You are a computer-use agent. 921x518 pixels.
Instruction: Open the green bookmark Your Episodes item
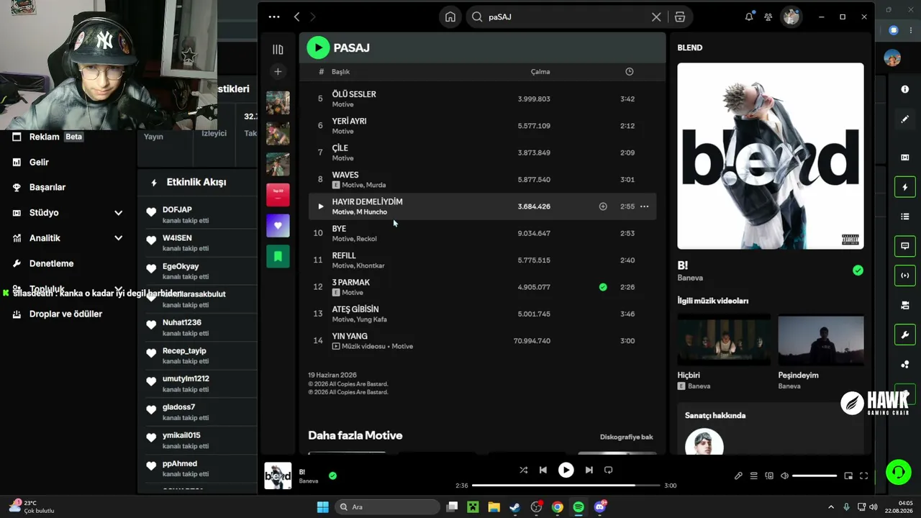pos(278,256)
